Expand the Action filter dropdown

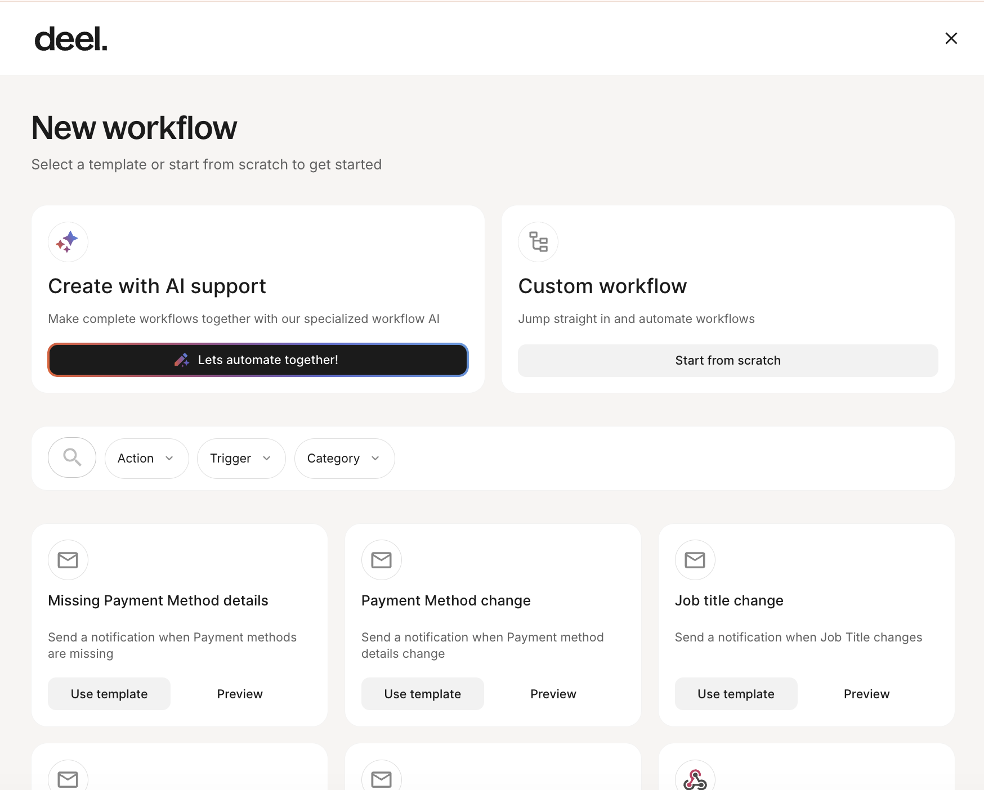(146, 459)
